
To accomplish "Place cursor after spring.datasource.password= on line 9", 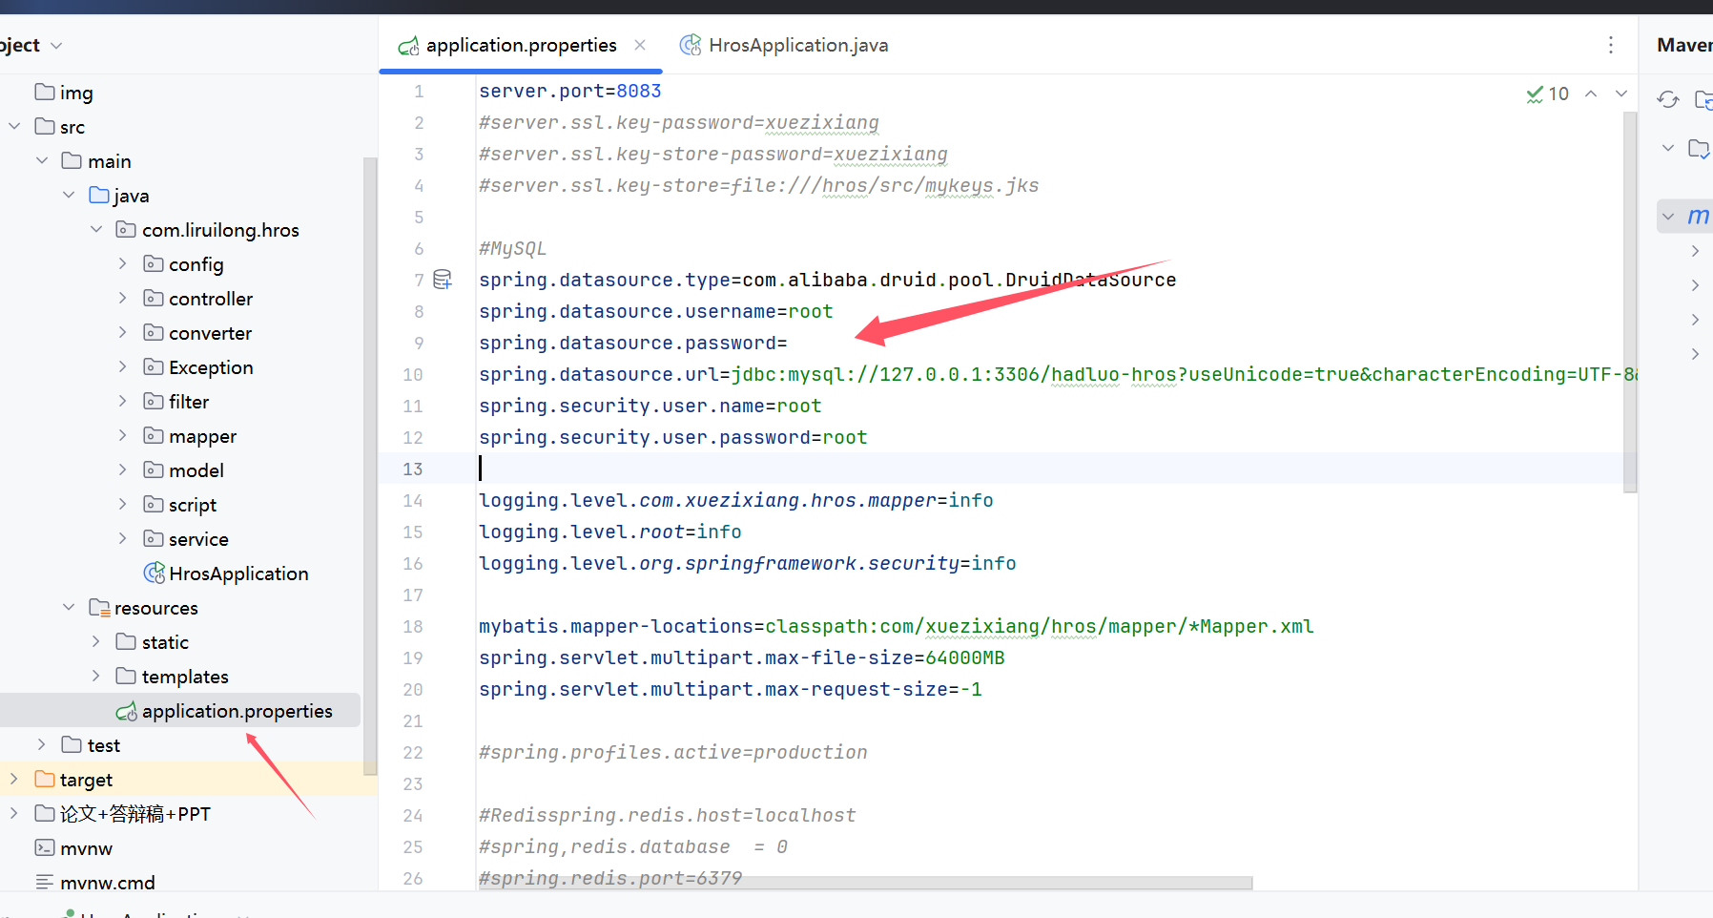I will point(789,344).
